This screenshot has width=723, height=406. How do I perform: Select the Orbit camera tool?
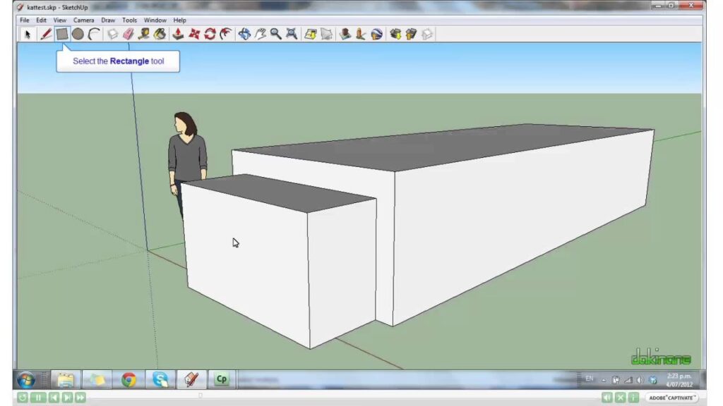[x=244, y=33]
